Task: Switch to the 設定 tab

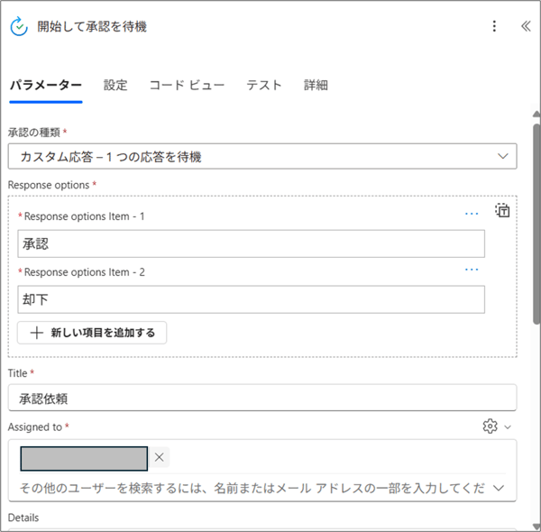Action: (x=115, y=86)
